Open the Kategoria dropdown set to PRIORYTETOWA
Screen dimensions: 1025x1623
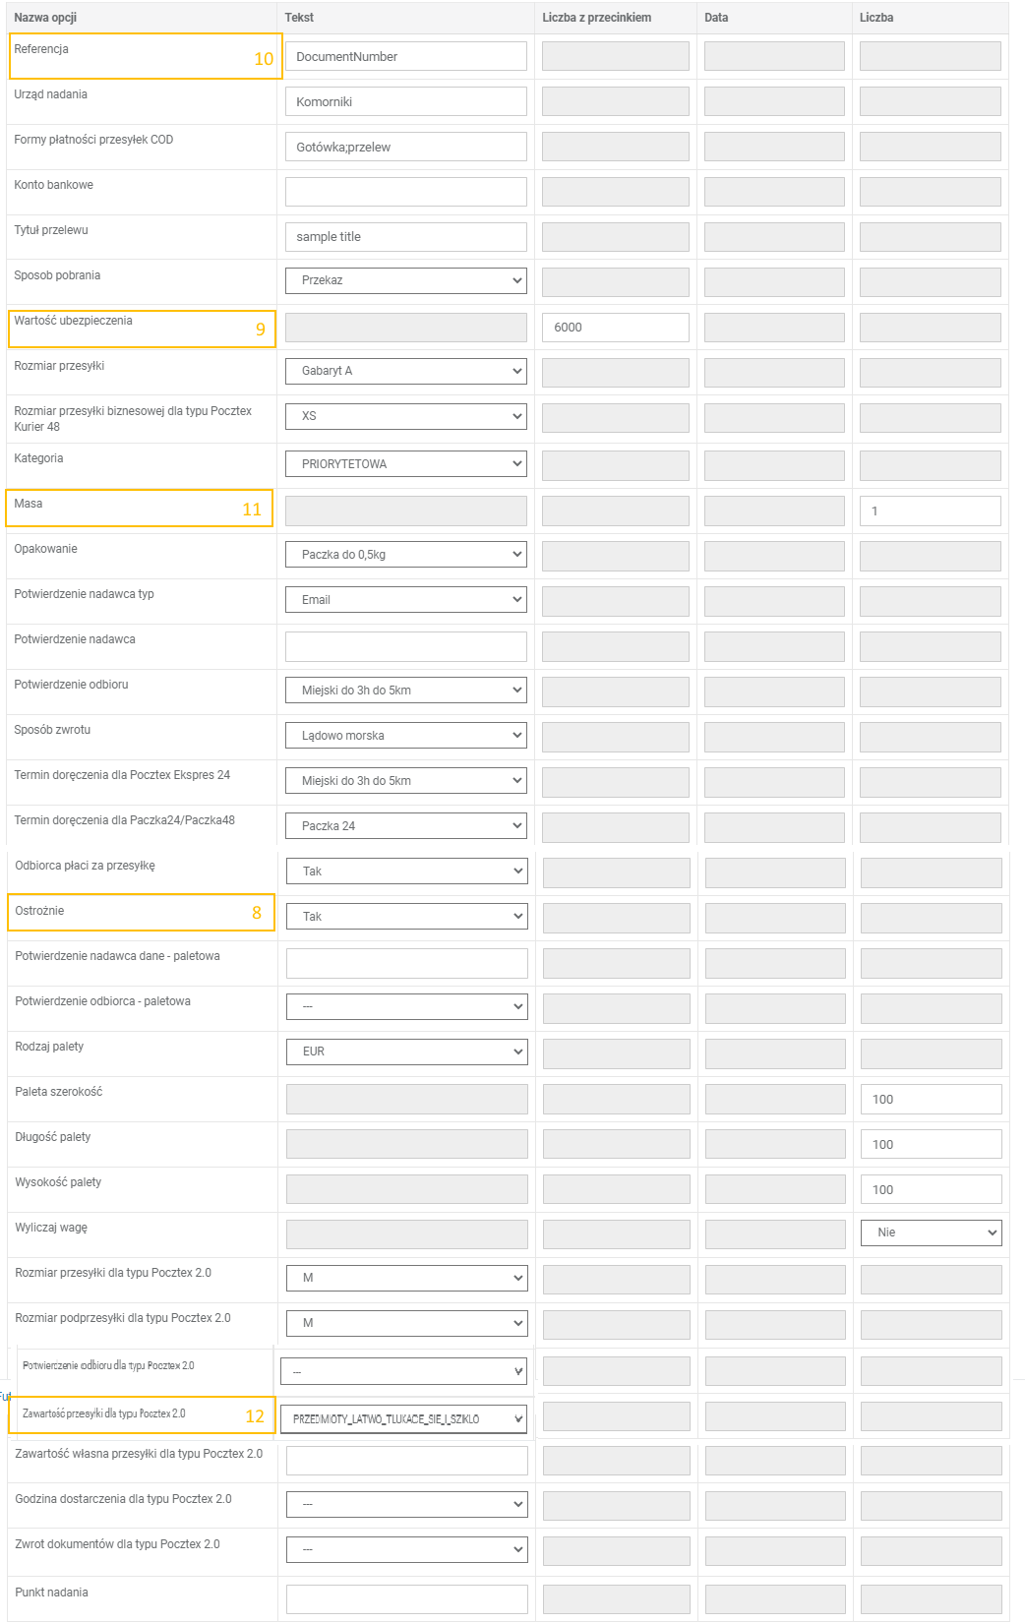406,463
